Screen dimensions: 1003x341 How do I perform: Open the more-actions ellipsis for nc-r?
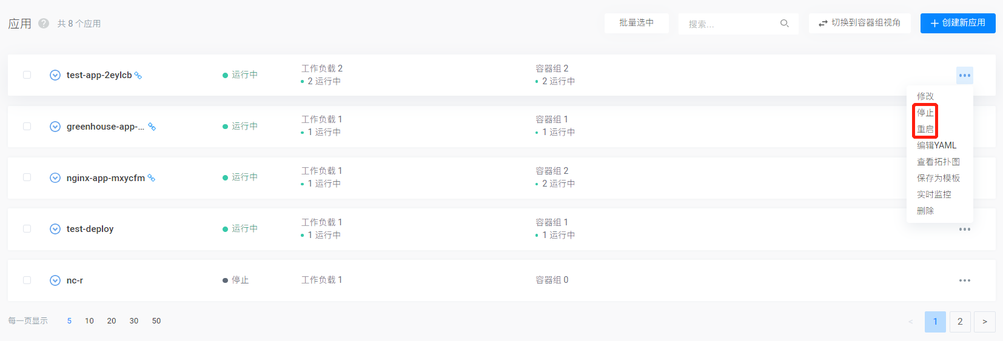pos(964,280)
